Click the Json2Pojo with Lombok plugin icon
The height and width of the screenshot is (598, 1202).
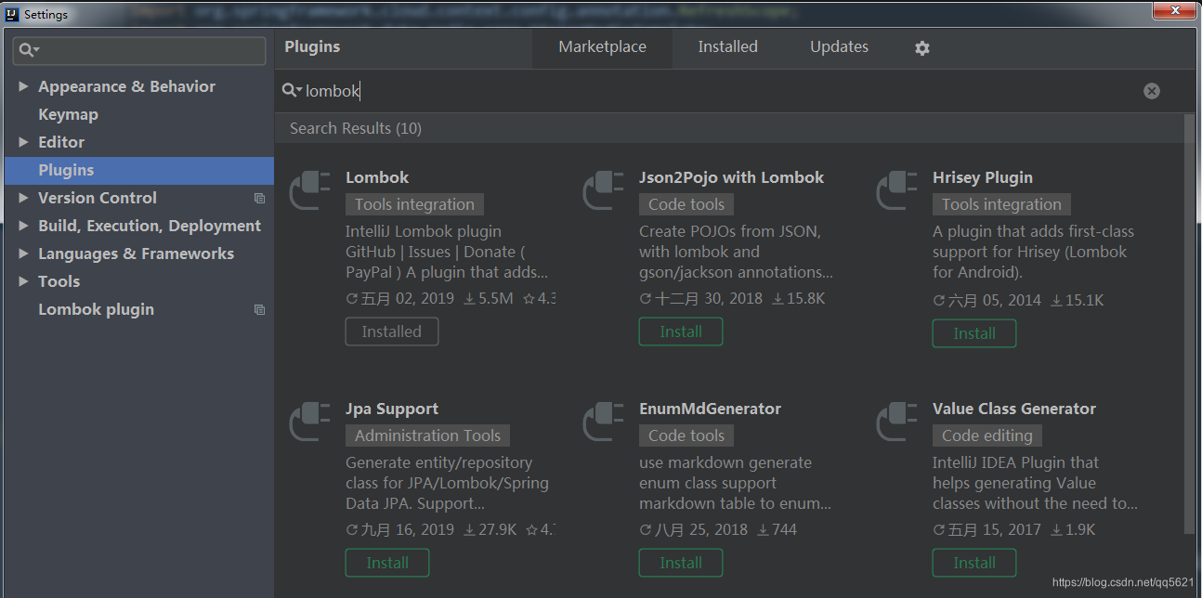[x=604, y=190]
